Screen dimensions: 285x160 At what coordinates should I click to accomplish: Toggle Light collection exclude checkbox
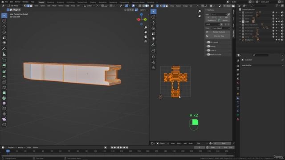click(273, 22)
